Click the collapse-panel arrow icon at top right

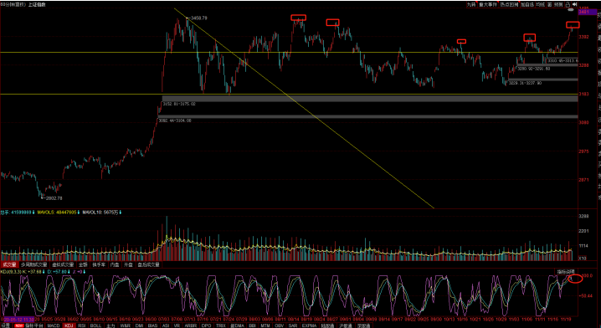click(x=574, y=4)
